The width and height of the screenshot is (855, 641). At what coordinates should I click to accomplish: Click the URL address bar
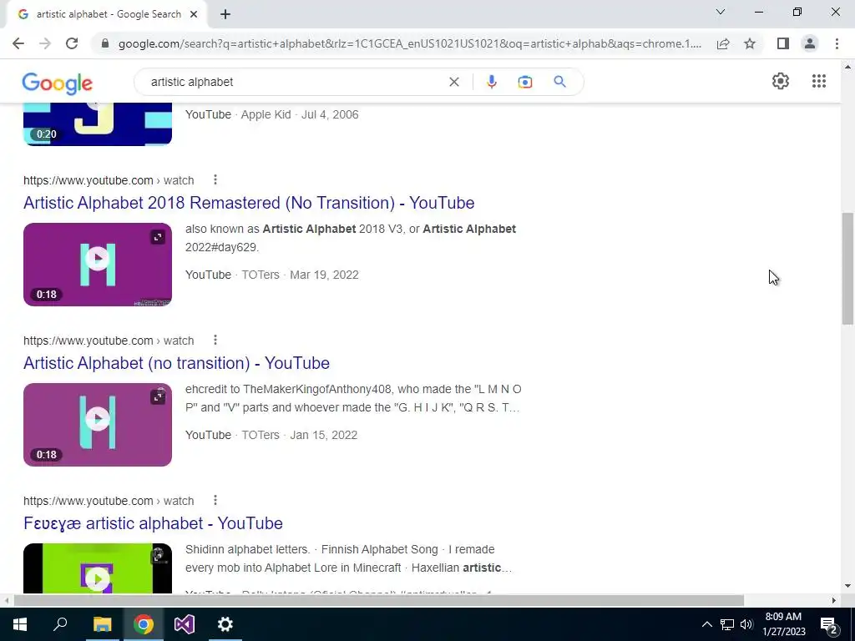[x=410, y=43]
